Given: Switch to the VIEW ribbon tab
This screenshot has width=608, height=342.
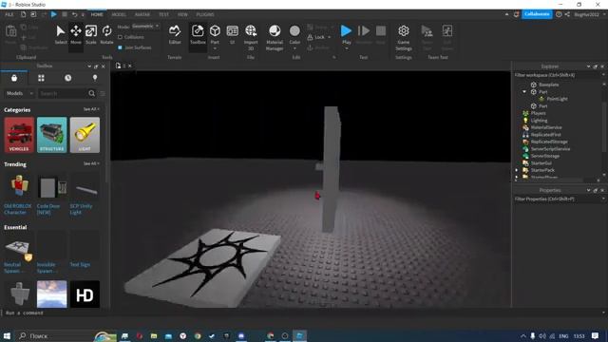Looking at the screenshot, I should (182, 14).
